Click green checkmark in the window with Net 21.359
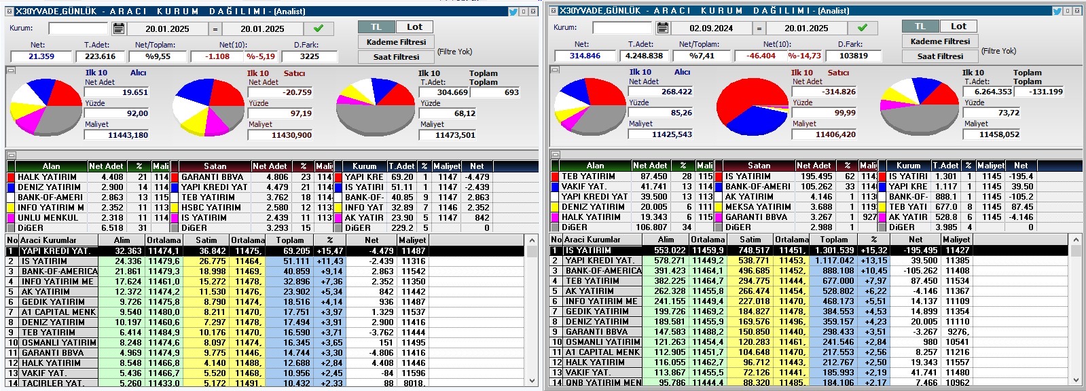The height and width of the screenshot is (391, 1086). [319, 29]
